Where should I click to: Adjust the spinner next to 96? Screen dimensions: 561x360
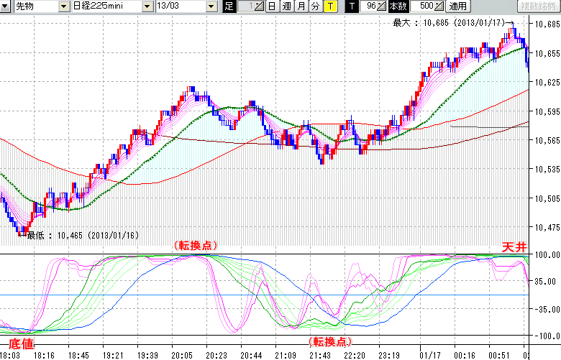click(x=383, y=6)
